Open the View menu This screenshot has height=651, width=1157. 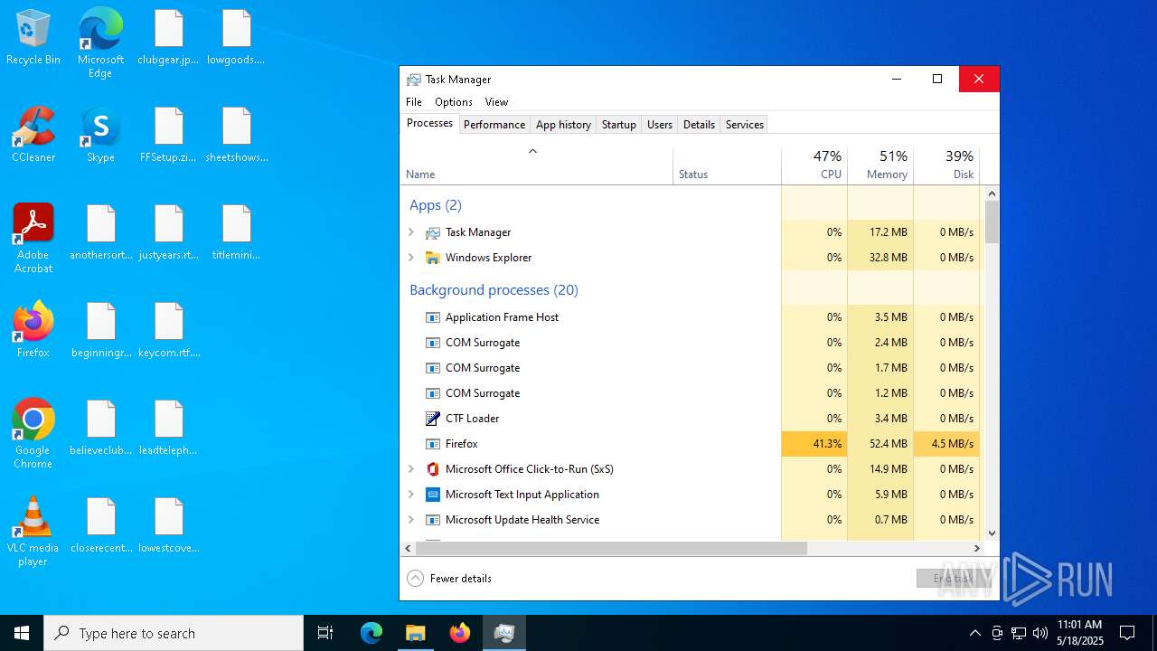[x=496, y=102]
